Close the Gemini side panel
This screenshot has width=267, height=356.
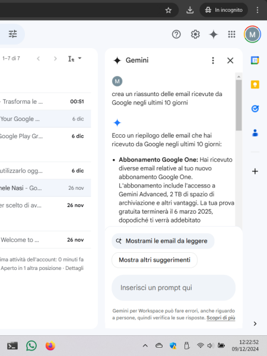[230, 61]
